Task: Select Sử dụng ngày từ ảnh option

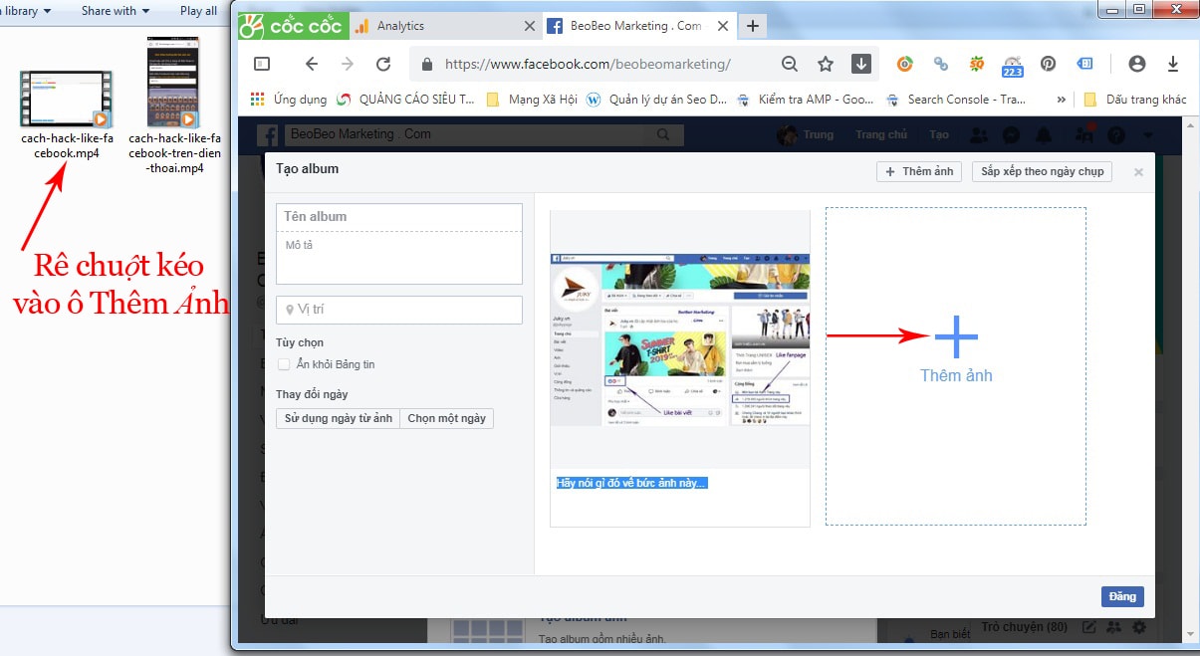Action: click(337, 418)
